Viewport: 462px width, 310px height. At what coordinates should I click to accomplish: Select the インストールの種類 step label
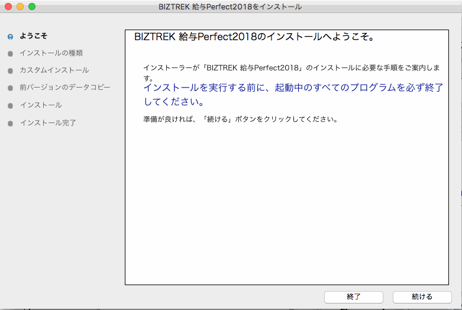(51, 53)
